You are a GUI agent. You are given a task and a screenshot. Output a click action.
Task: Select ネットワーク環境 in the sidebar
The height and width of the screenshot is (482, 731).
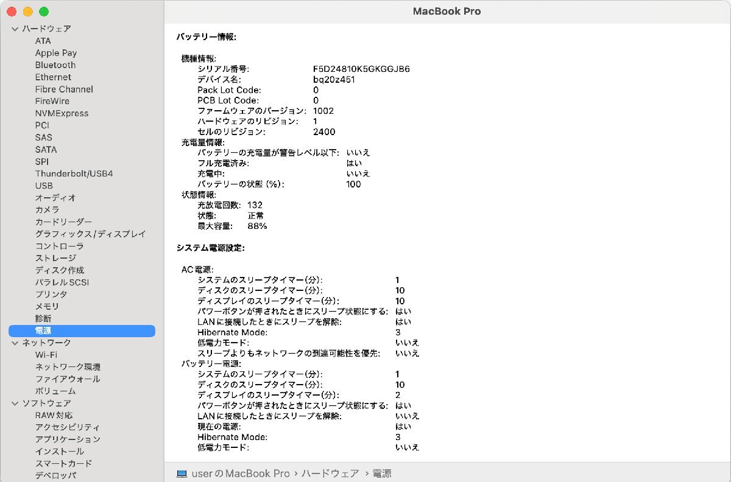[68, 366]
